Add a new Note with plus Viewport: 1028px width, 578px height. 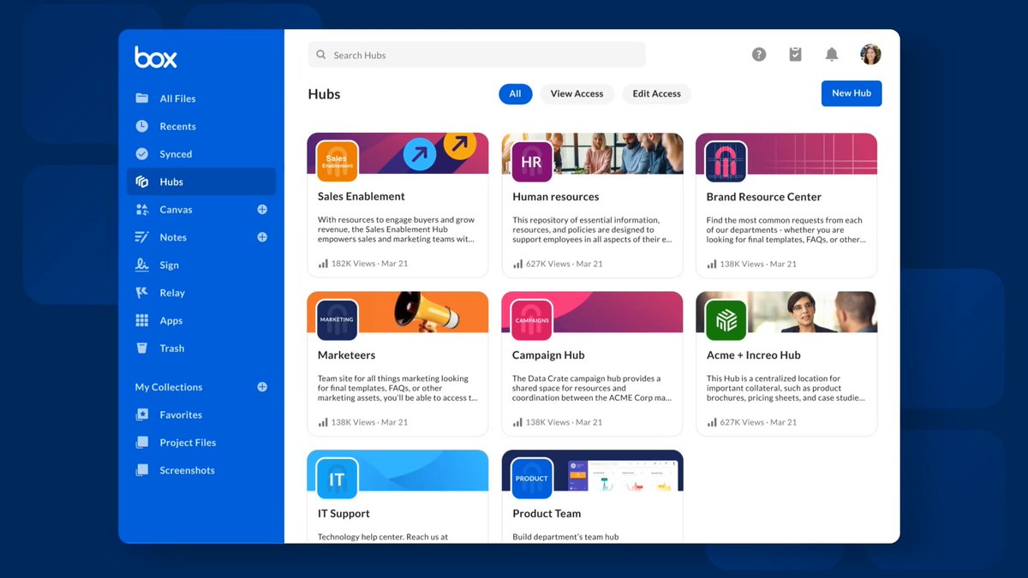[x=262, y=237]
